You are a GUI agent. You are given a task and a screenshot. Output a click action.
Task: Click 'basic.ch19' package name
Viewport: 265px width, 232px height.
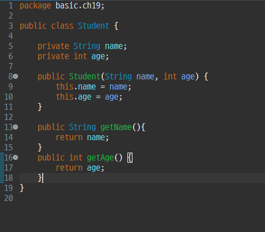78,6
